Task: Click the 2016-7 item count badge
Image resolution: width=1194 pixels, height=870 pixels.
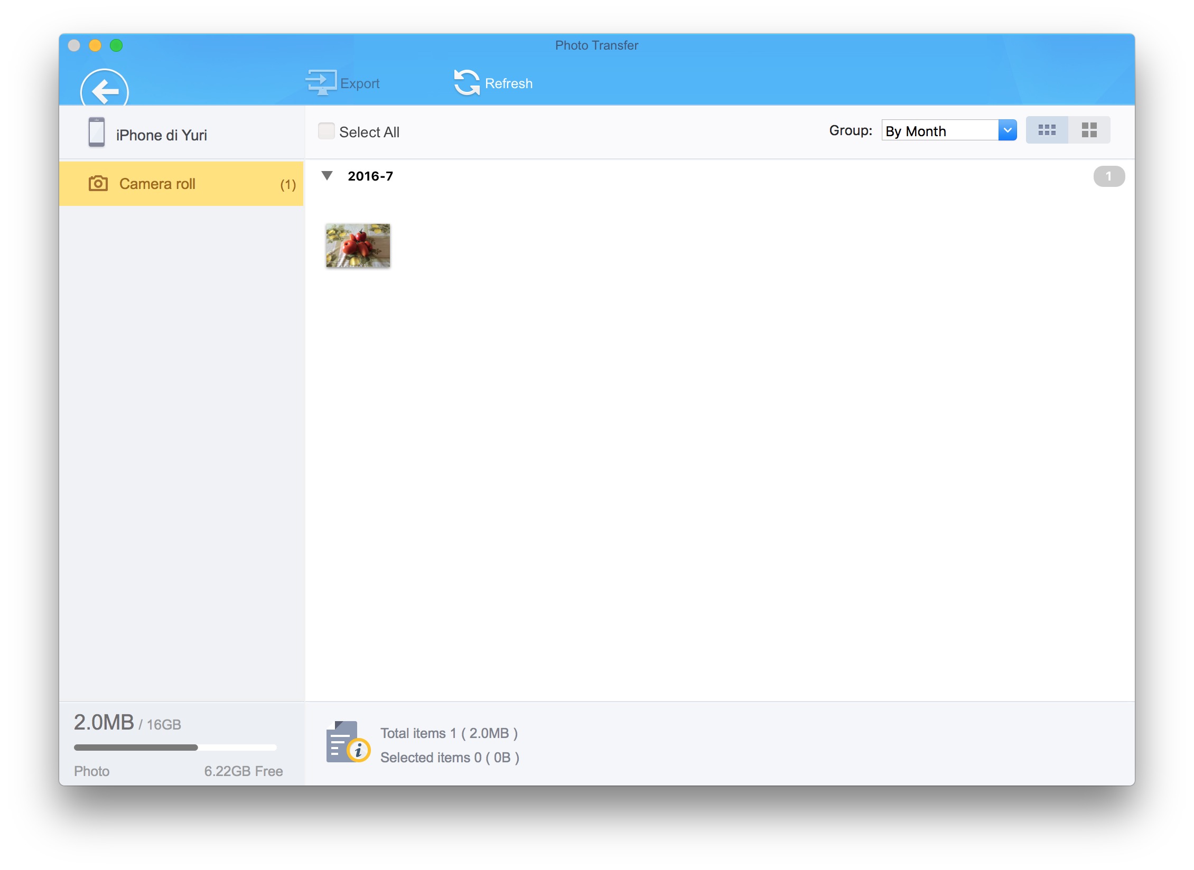Action: [1108, 176]
